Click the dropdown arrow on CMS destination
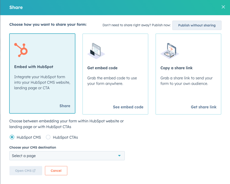The width and height of the screenshot is (230, 184). pos(119,156)
